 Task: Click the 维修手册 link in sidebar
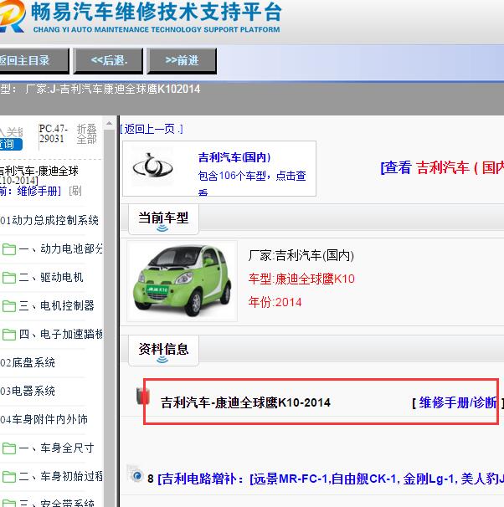tap(39, 191)
